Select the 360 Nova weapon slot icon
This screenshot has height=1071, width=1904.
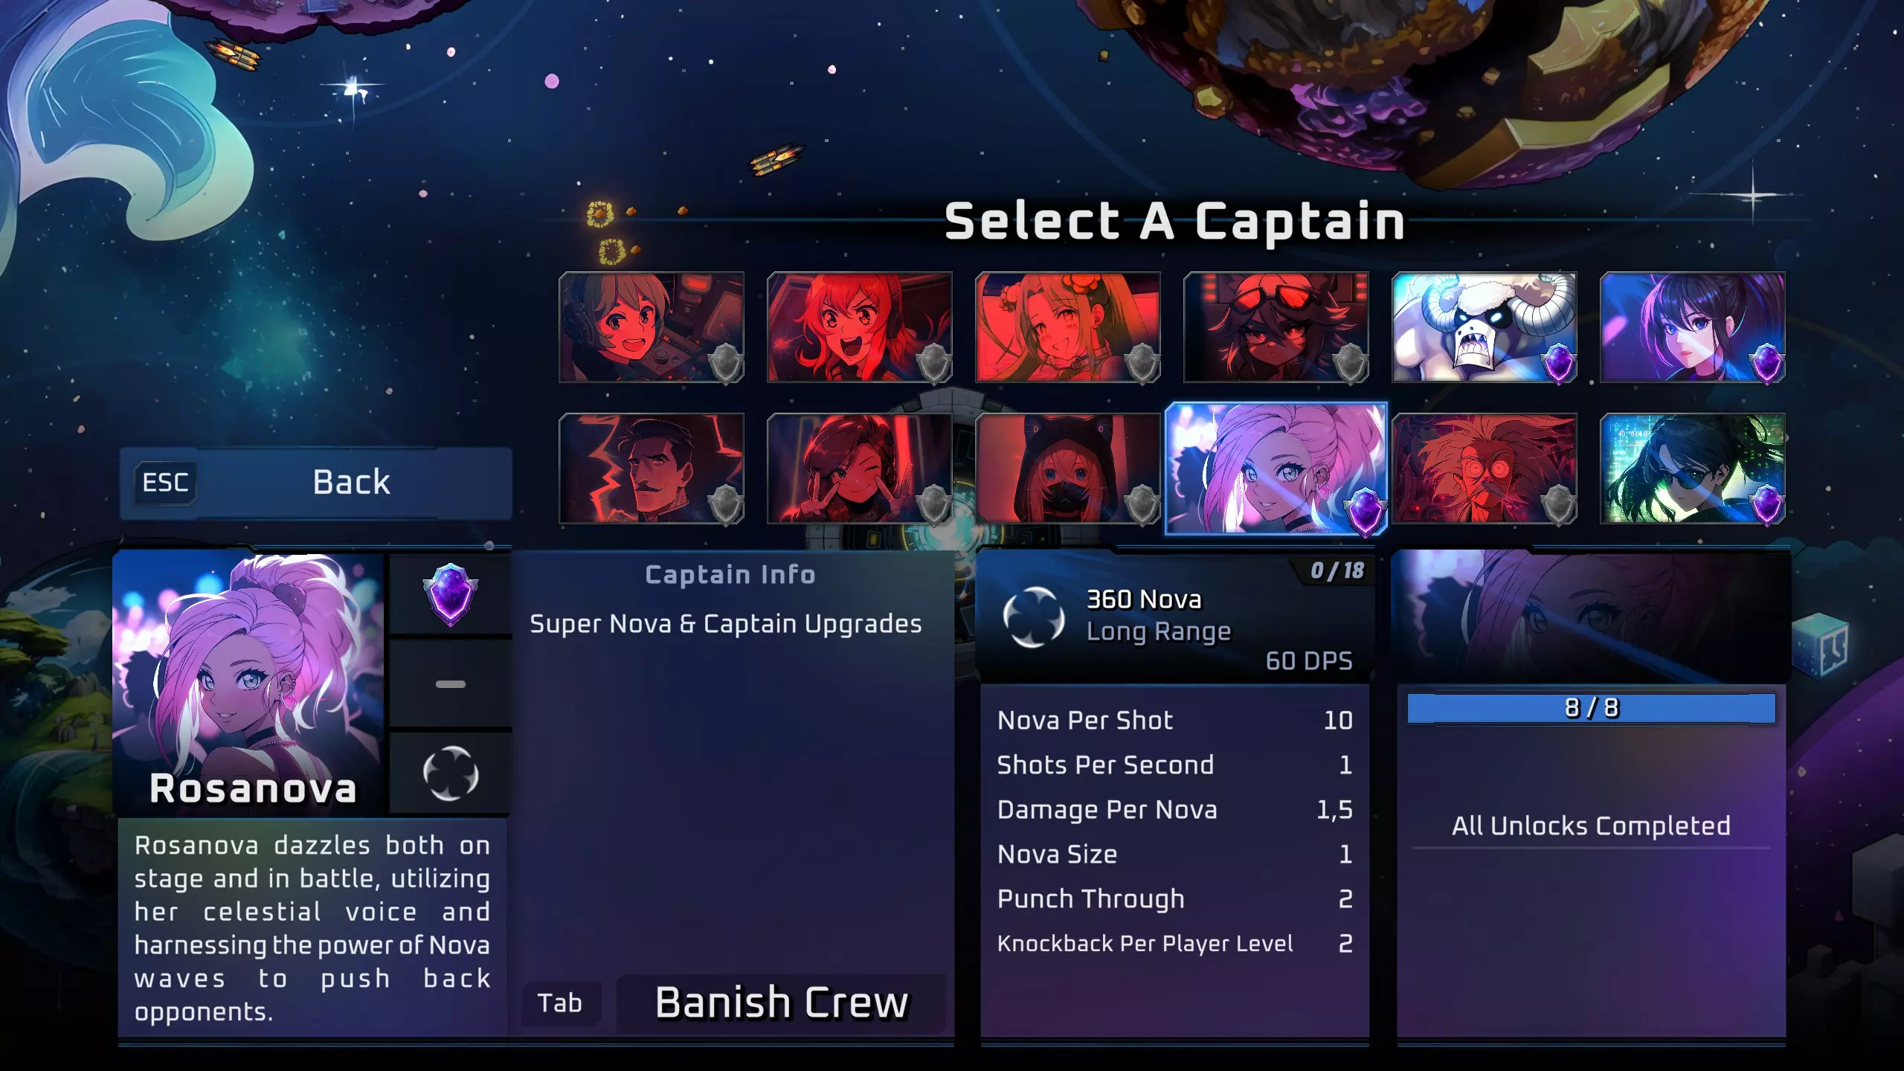450,773
